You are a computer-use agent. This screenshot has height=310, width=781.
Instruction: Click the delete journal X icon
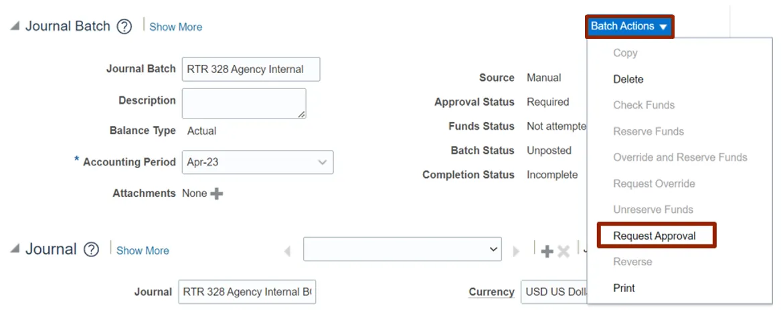point(563,252)
